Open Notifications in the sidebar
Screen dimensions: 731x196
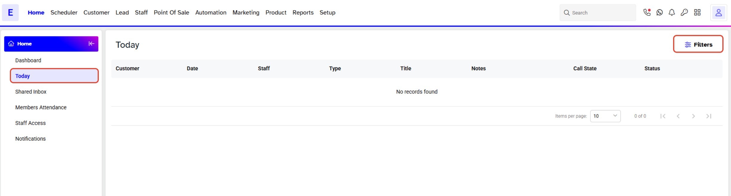pos(30,139)
